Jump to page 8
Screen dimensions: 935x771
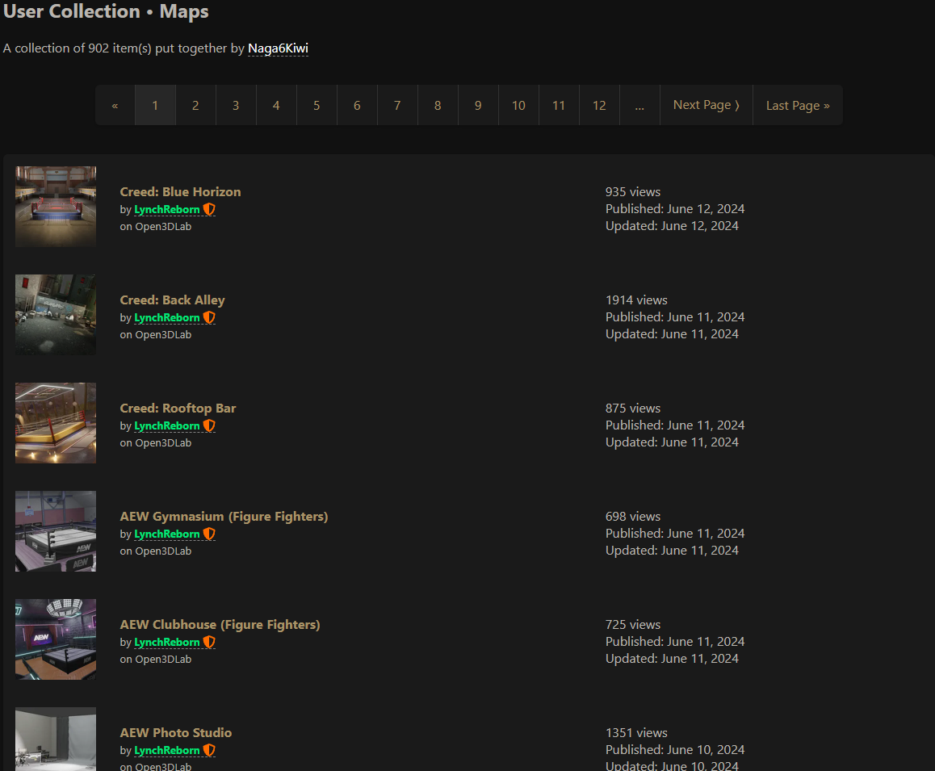[438, 106]
